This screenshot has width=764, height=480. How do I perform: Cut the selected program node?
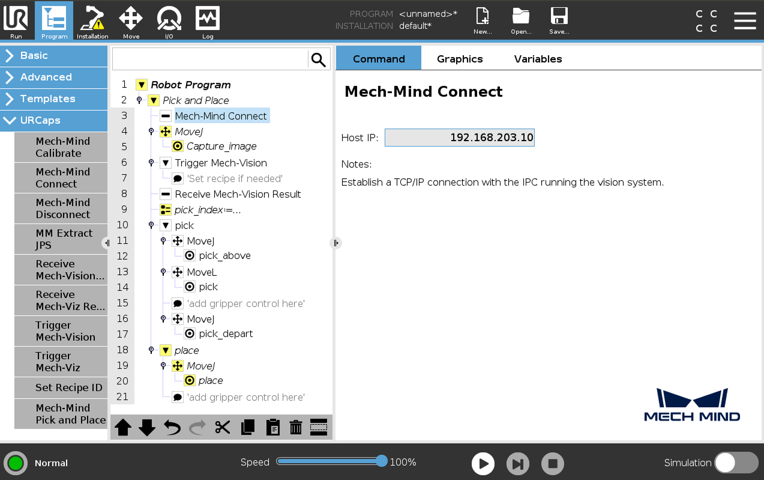(x=223, y=427)
